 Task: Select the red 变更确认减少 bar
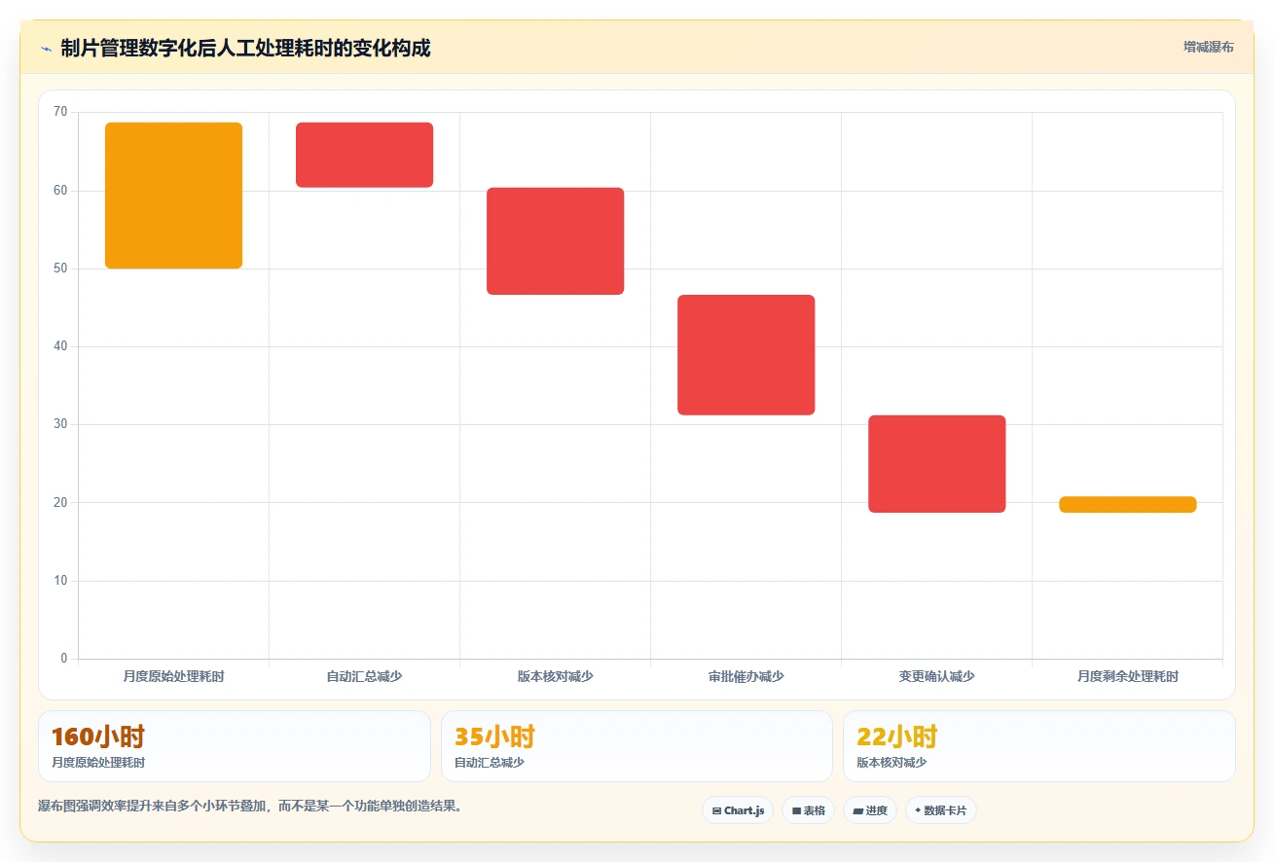[x=936, y=464]
